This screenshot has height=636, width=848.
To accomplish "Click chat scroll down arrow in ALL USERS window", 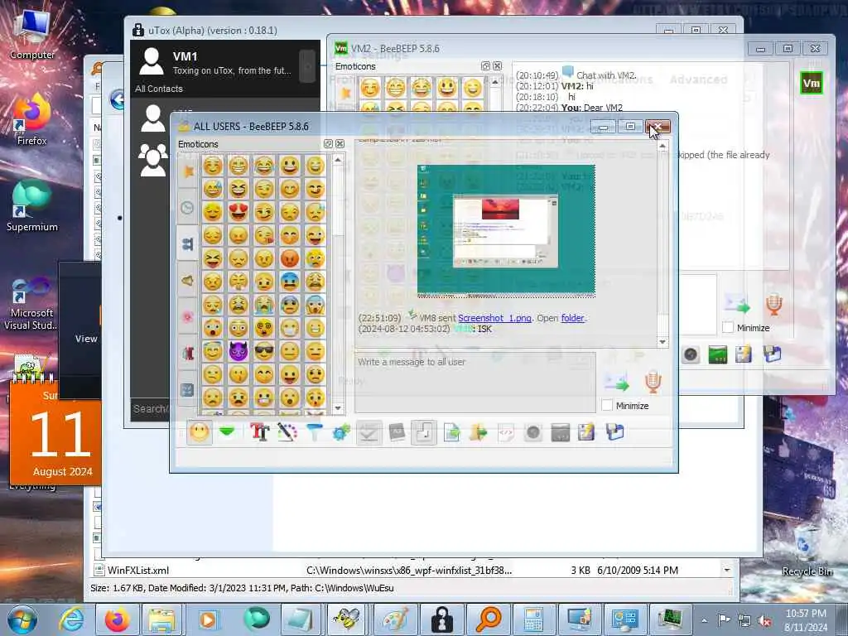I will 662,342.
